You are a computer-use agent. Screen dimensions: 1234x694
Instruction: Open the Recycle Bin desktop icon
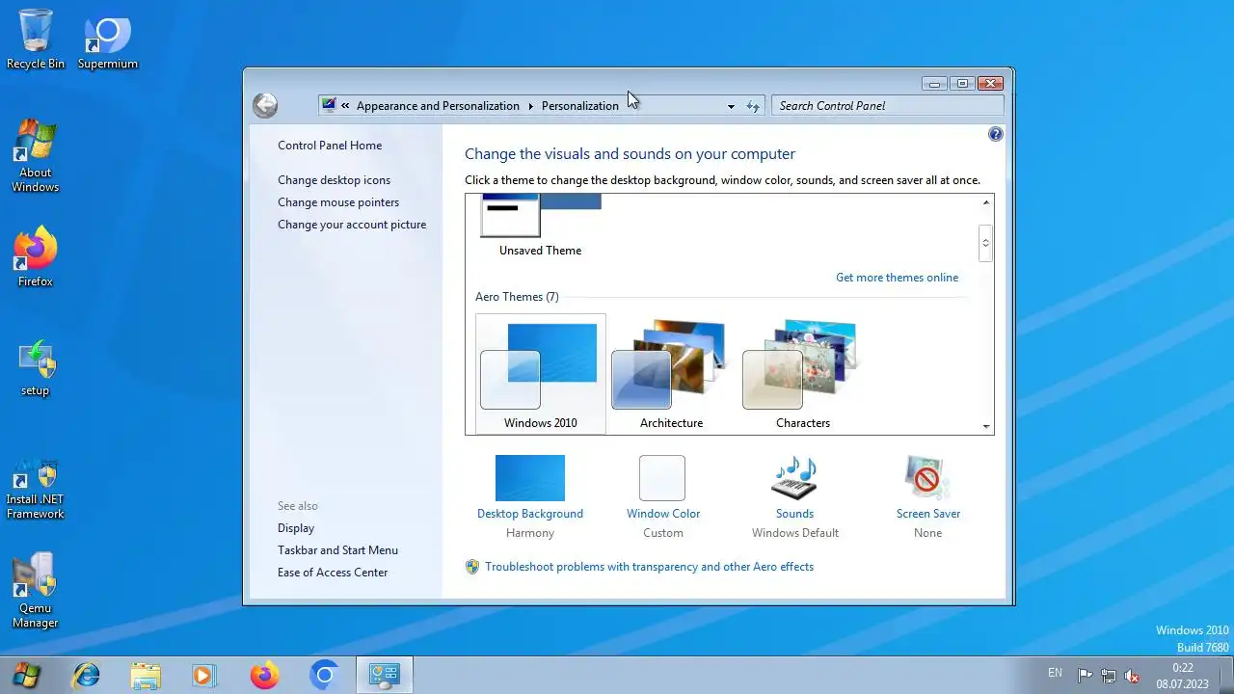coord(36,40)
